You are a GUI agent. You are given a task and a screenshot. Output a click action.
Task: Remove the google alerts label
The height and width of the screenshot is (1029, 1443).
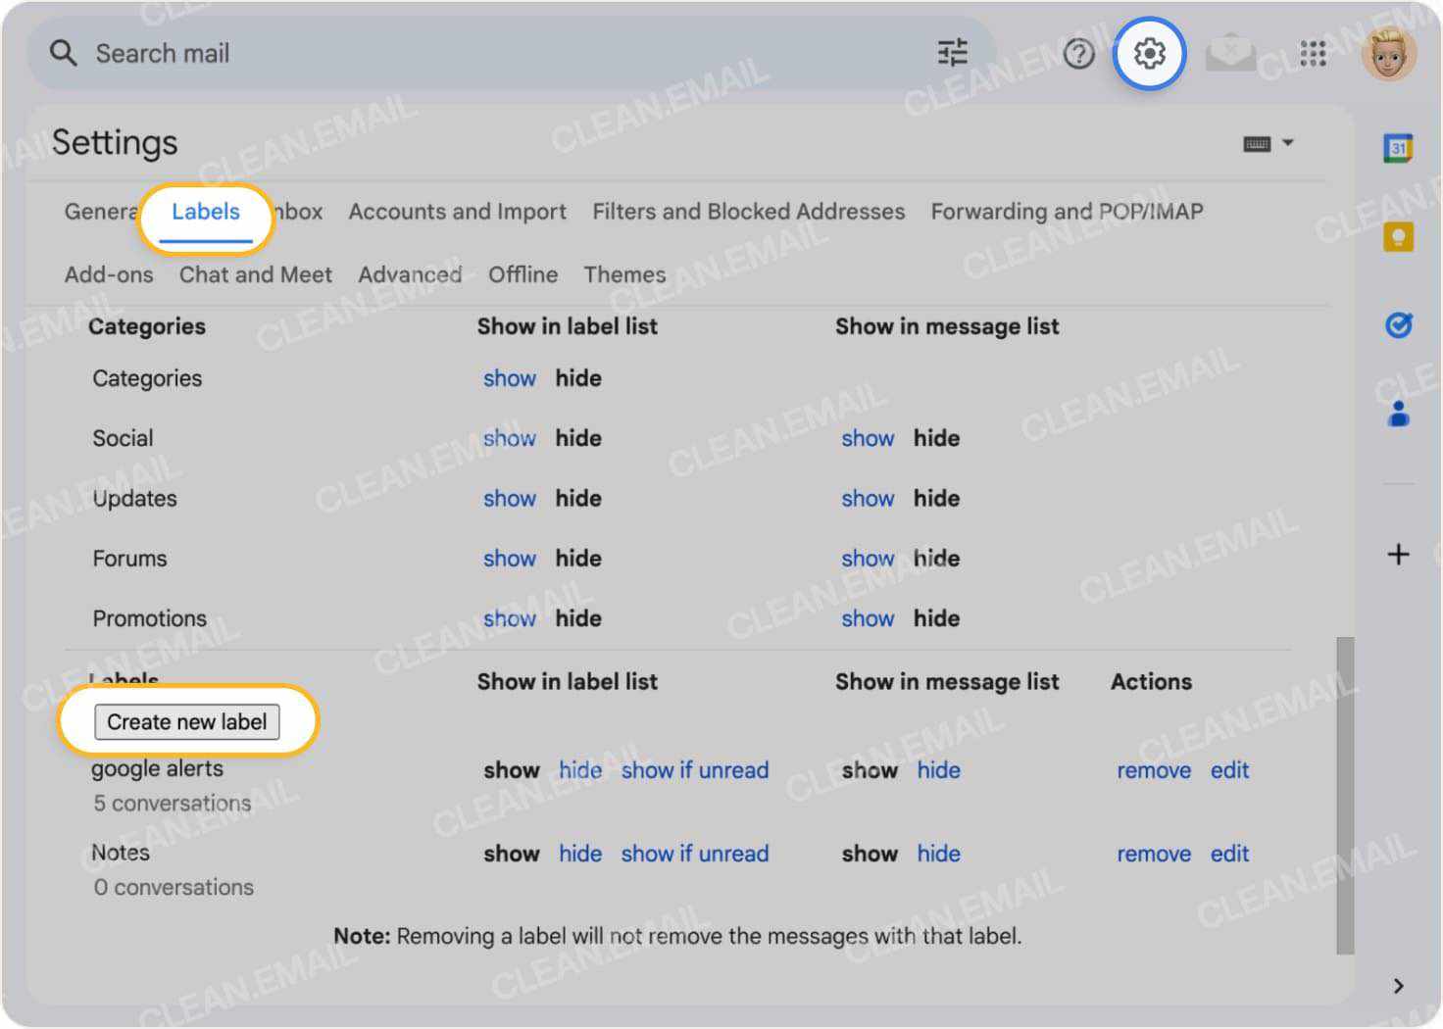1153,770
